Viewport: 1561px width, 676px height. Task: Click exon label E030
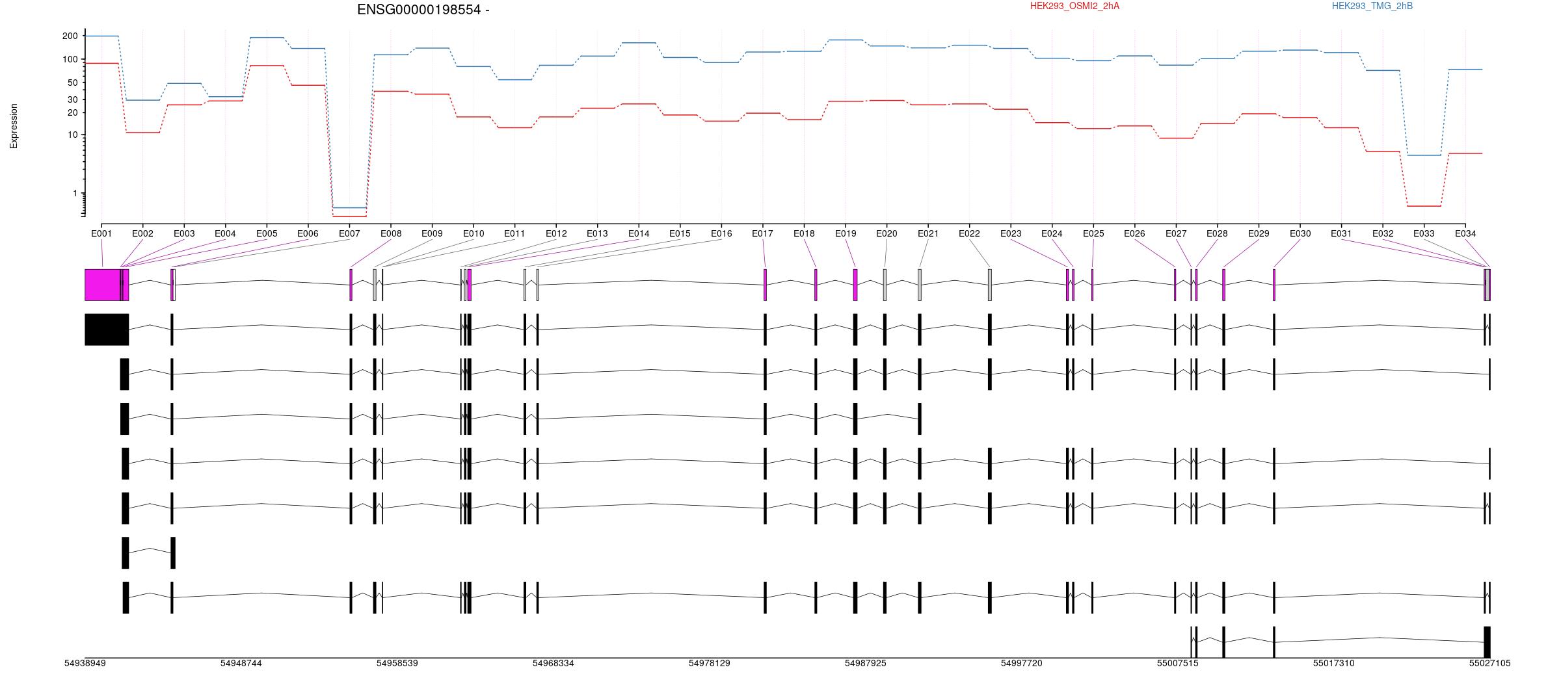[1300, 233]
